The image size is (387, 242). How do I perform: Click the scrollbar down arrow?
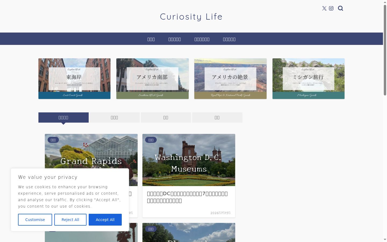[385, 240]
